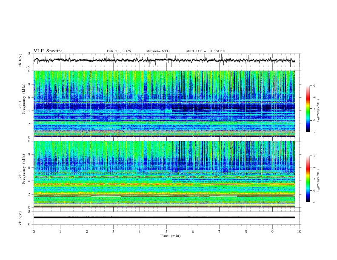This screenshot has width=337, height=260.
Task: Click the time-axis tick label "7"
Action: pyautogui.click(x=220, y=232)
